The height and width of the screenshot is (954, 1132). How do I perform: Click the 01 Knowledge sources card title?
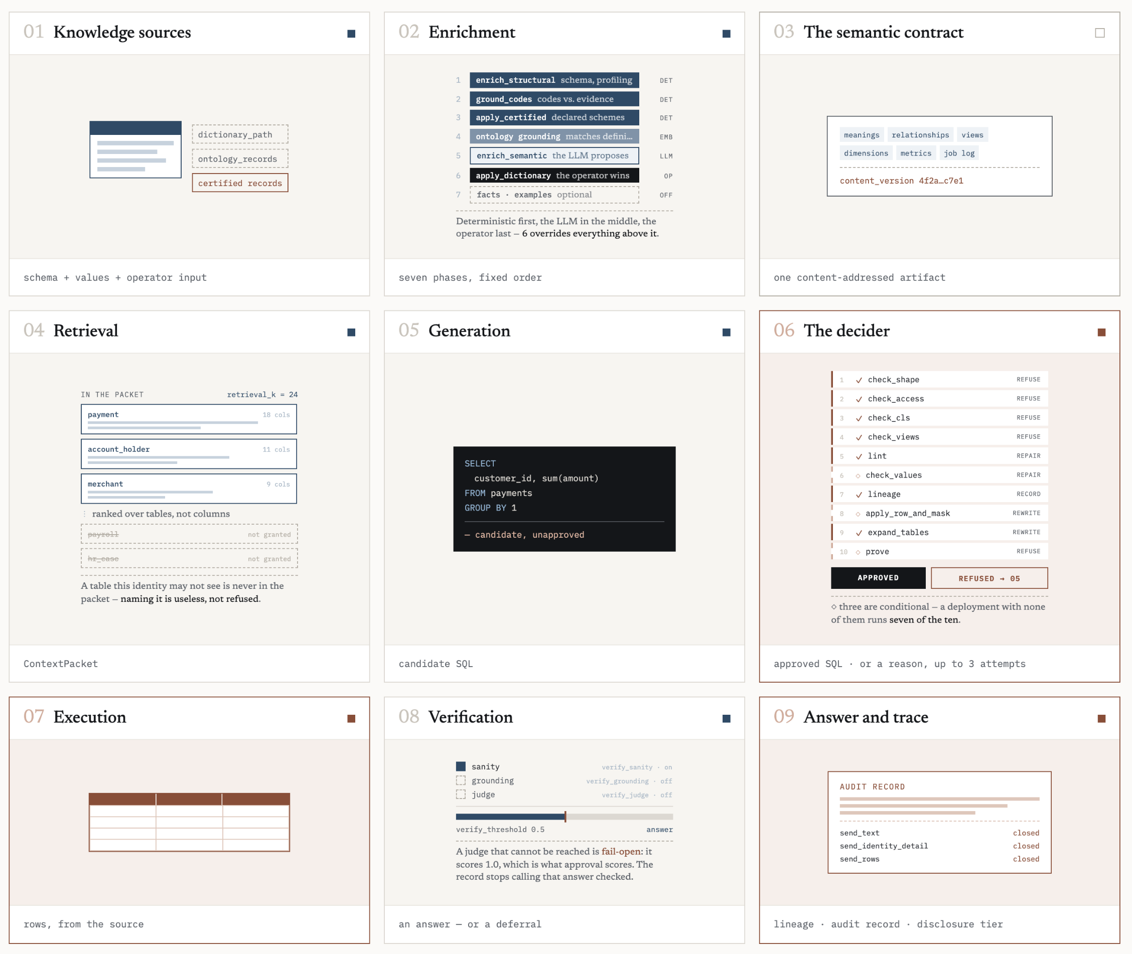tap(107, 32)
